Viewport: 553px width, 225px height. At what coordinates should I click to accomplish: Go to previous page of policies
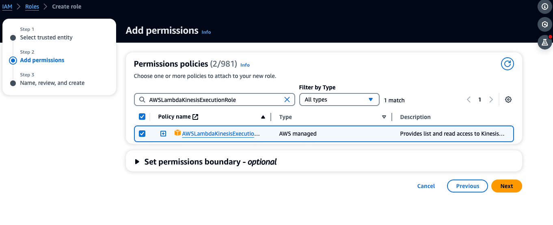(x=469, y=100)
